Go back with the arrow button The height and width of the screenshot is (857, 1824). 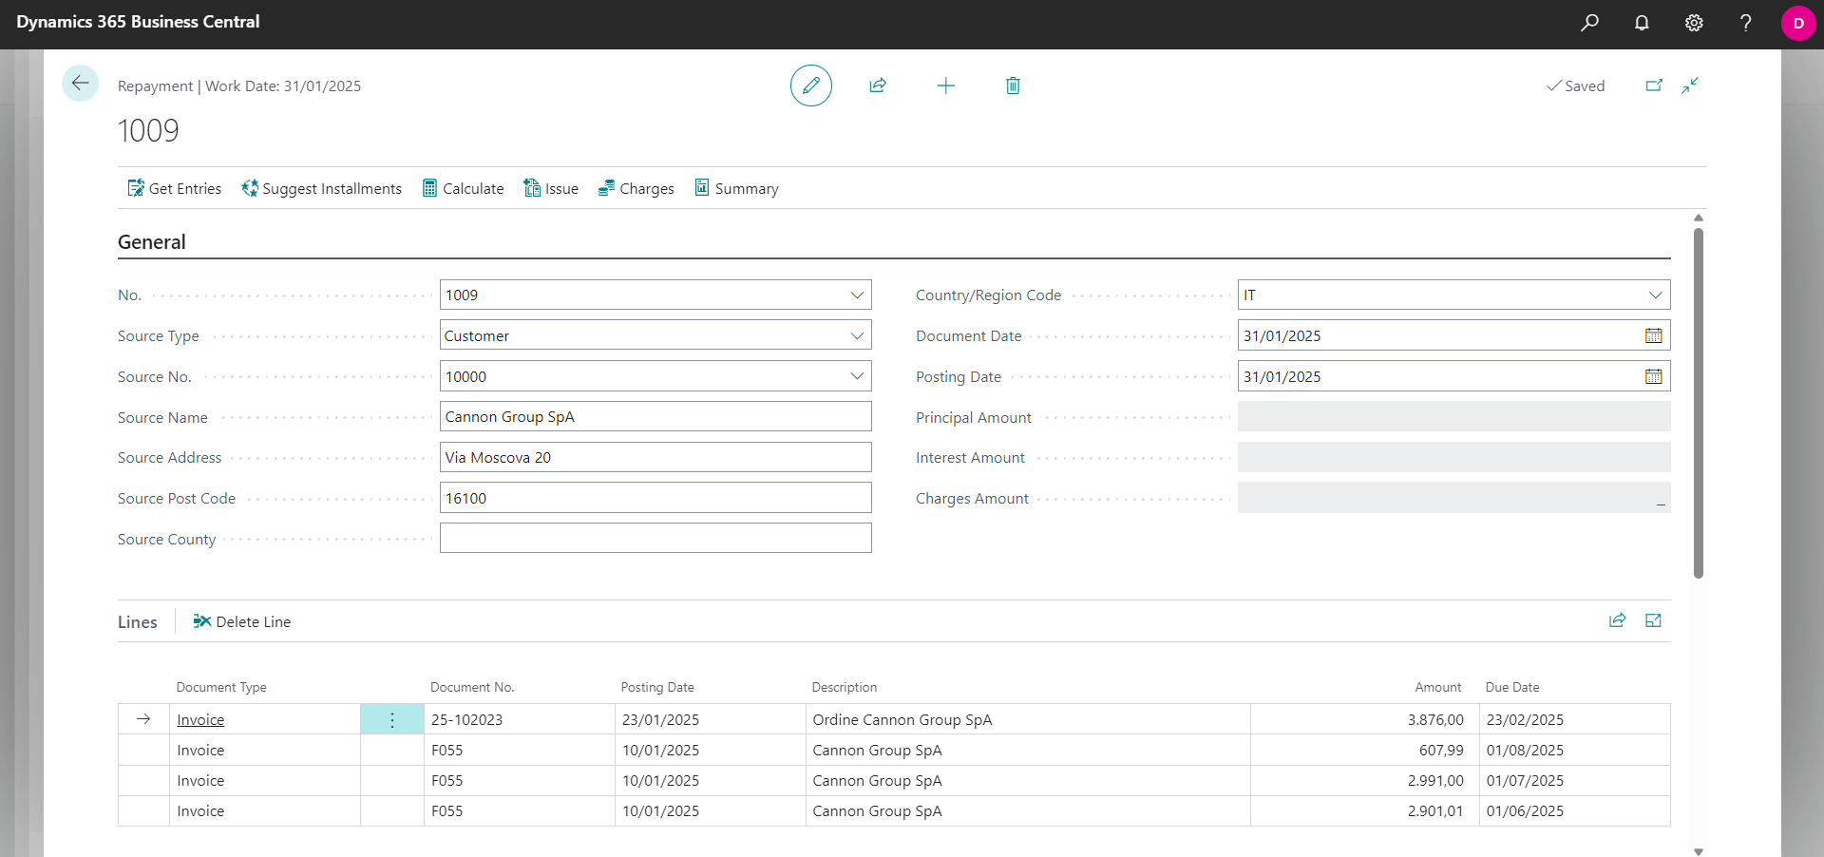[x=81, y=84]
